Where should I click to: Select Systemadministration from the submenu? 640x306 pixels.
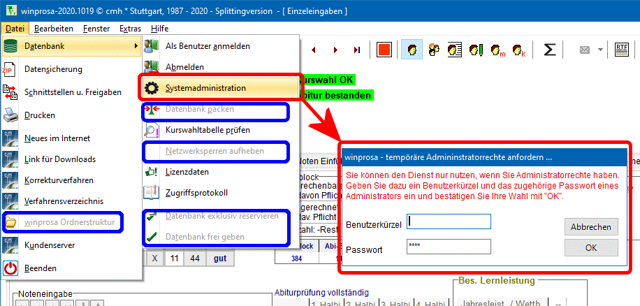pyautogui.click(x=205, y=88)
